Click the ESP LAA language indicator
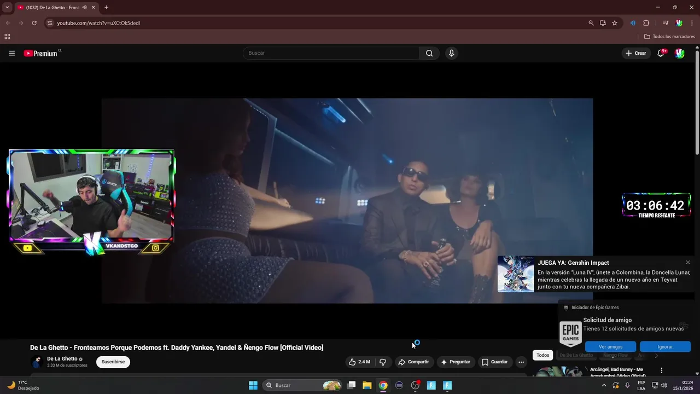 click(641, 385)
